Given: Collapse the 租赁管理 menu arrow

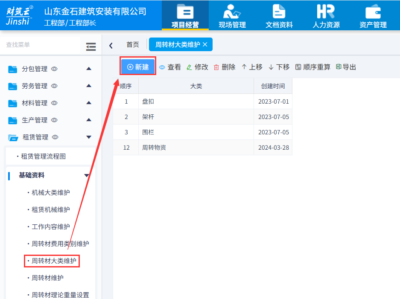Looking at the screenshot, I should pos(89,137).
